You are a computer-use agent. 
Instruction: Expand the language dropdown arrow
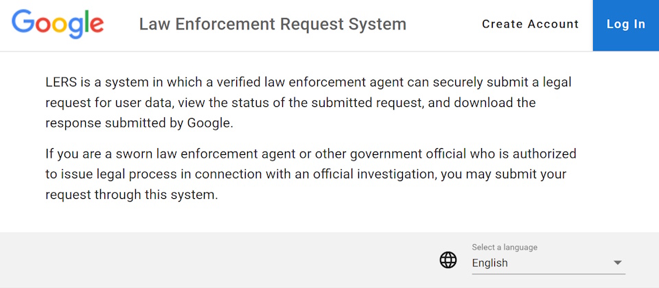tap(617, 263)
